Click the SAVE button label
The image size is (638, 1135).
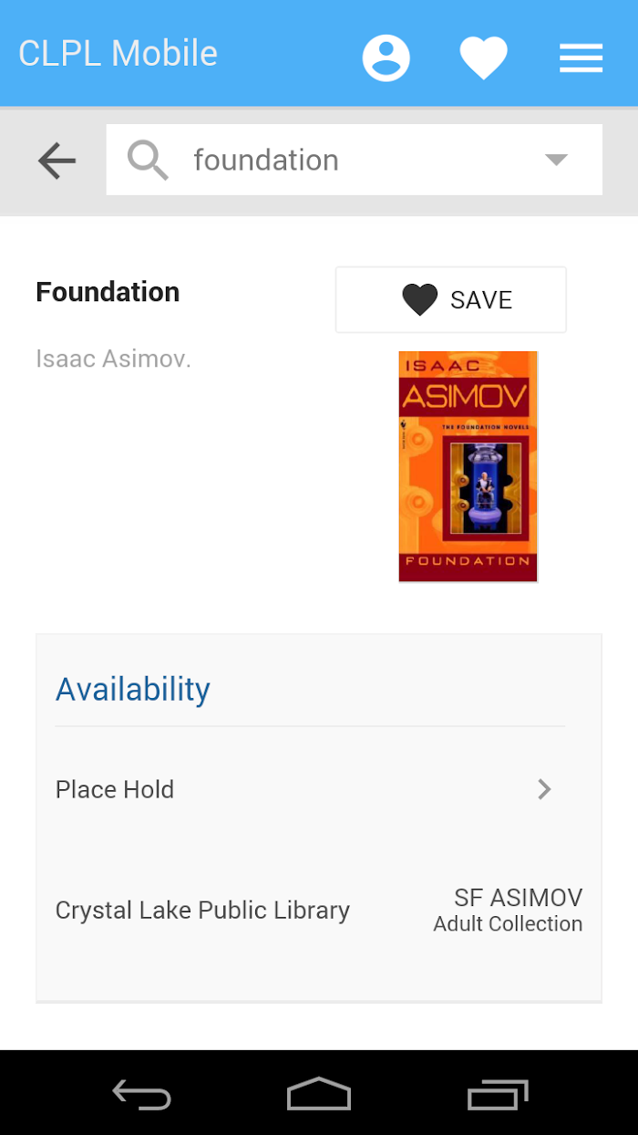click(x=481, y=300)
